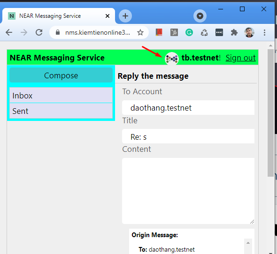Select the NEAR Messaging Service tab
The height and width of the screenshot is (254, 277).
click(x=58, y=16)
